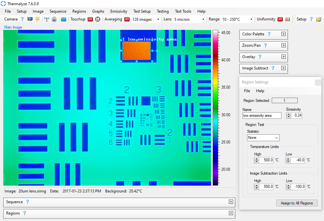Click the lightning bolt icon in Camera toolbar
This screenshot has width=324, height=221.
tap(37, 19)
